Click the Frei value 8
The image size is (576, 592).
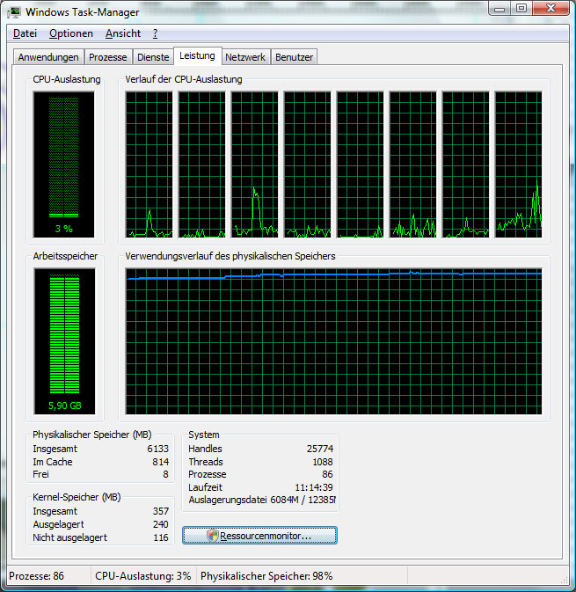[x=165, y=474]
